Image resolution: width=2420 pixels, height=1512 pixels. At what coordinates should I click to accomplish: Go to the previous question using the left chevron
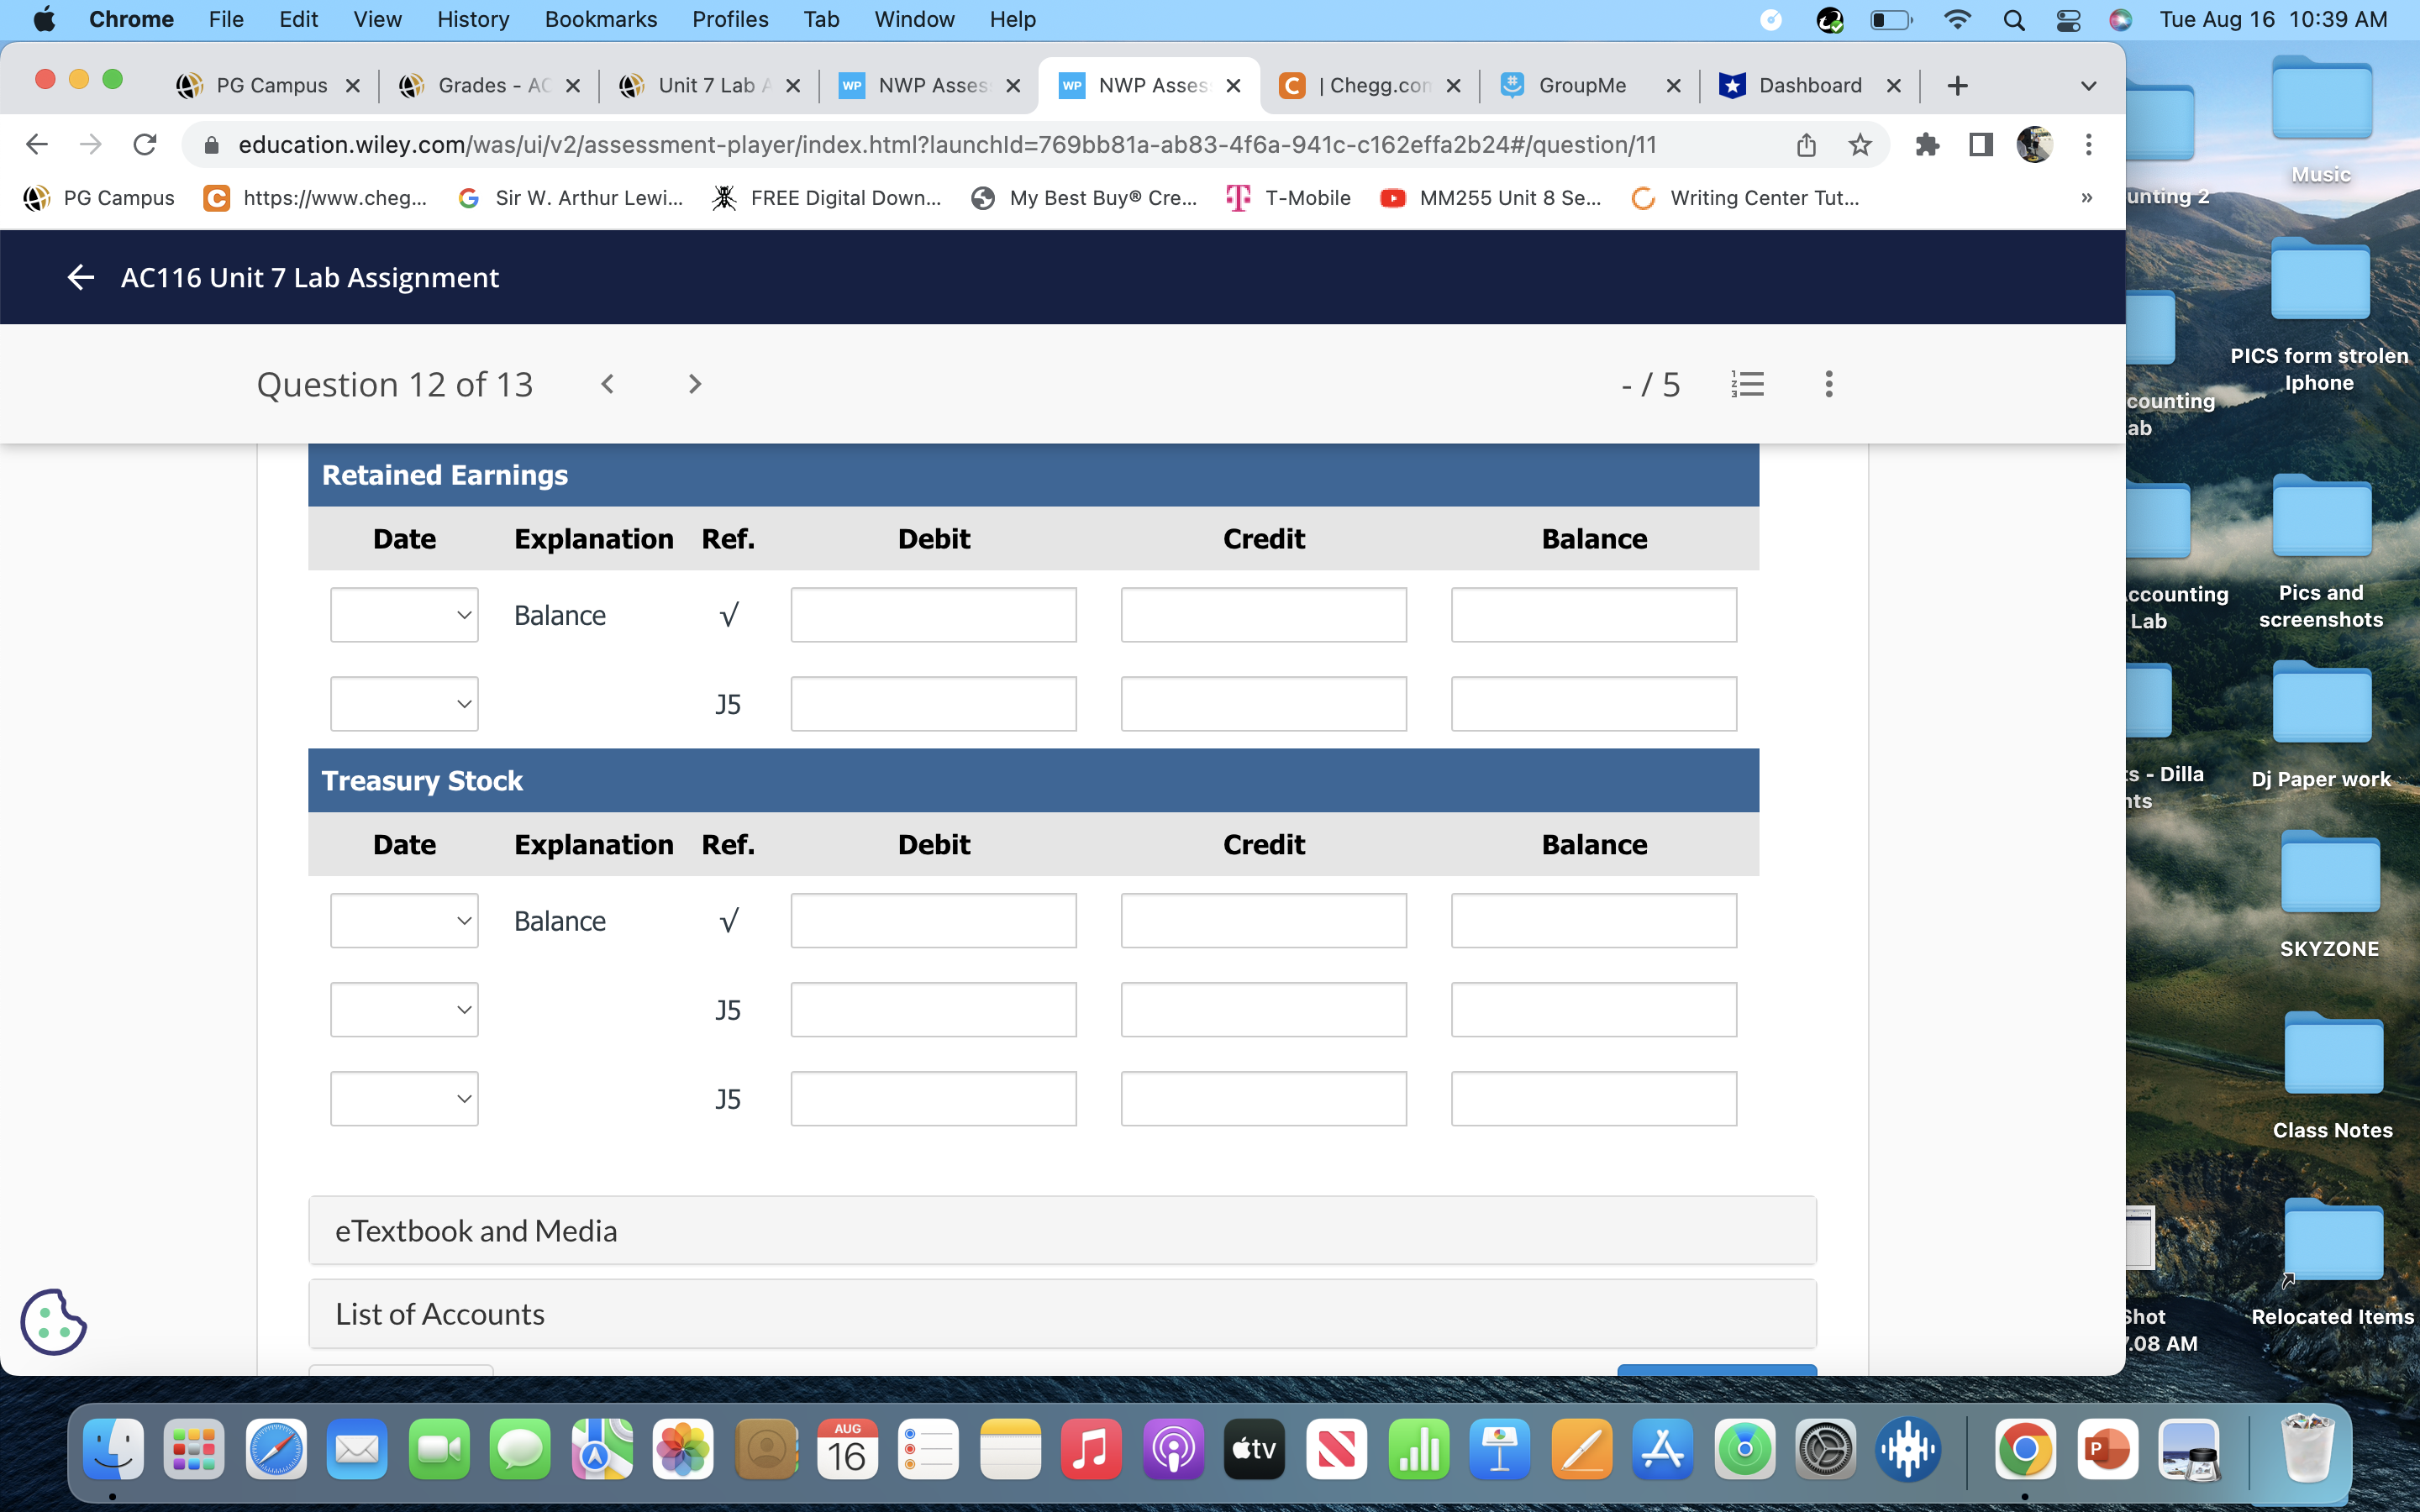click(607, 384)
